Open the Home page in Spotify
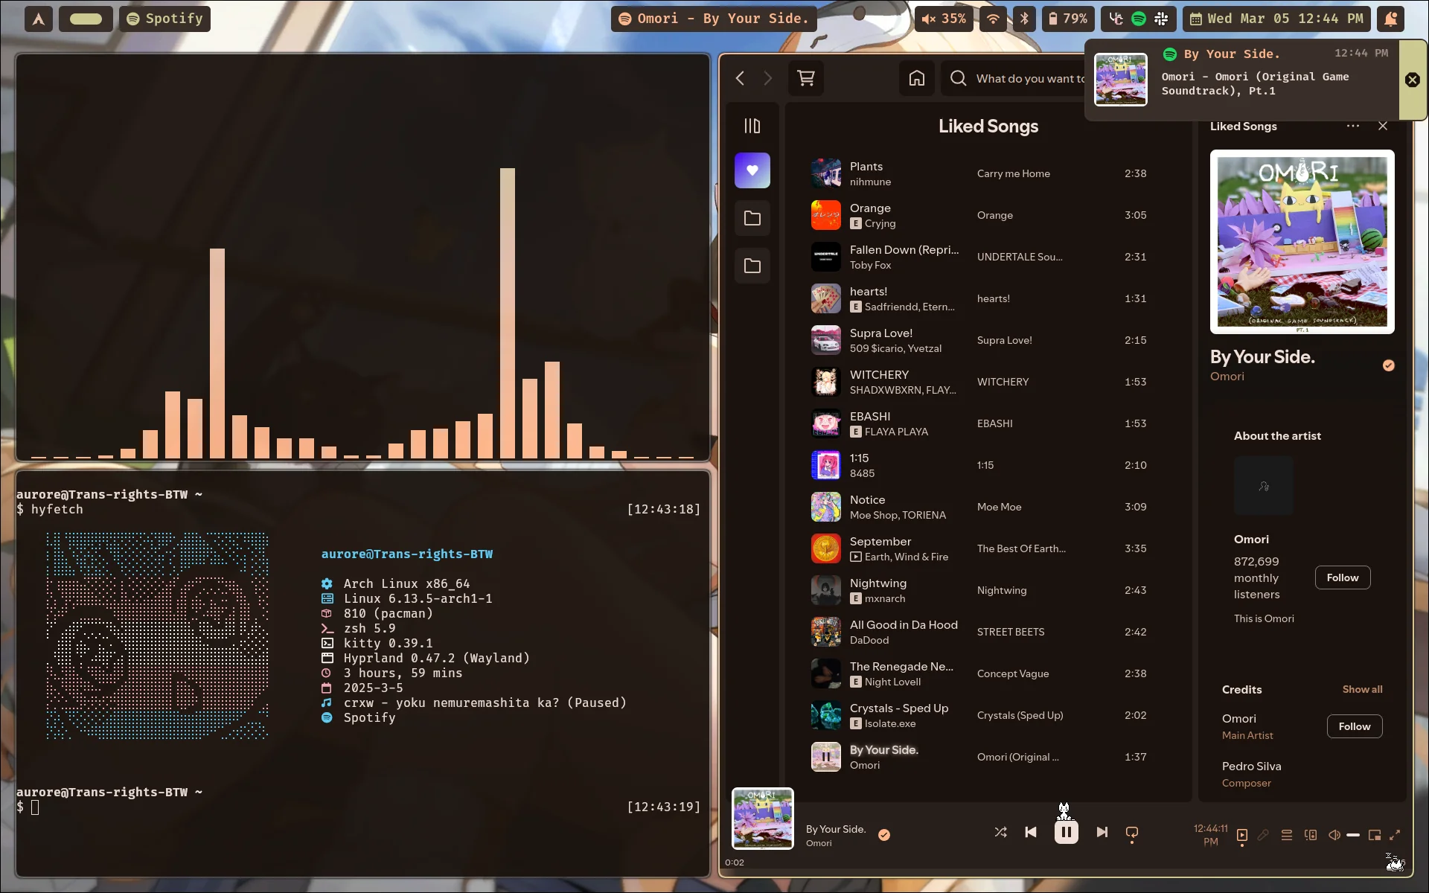Viewport: 1429px width, 893px height. click(915, 78)
